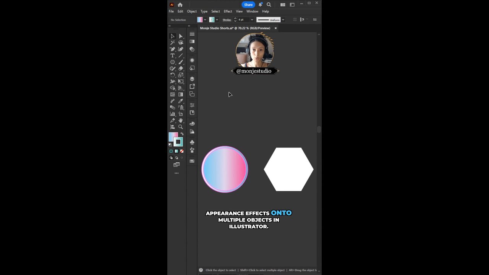Click the Home icon

[x=180, y=5]
